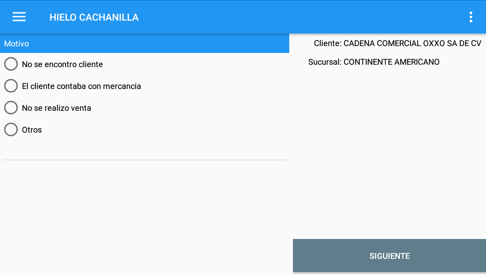The image size is (486, 275).
Task: Tap the 'El cliente contaba con mercancia' text
Action: pyautogui.click(x=82, y=86)
